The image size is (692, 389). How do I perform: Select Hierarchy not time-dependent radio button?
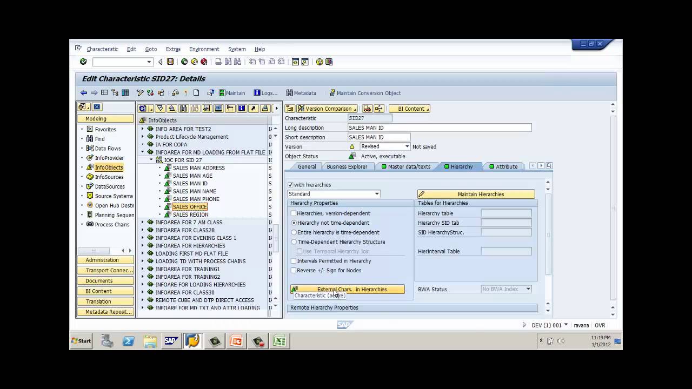[294, 223]
